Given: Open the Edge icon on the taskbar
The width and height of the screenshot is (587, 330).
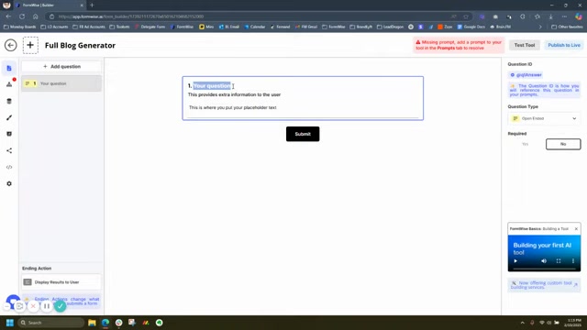Looking at the screenshot, I should point(105,323).
